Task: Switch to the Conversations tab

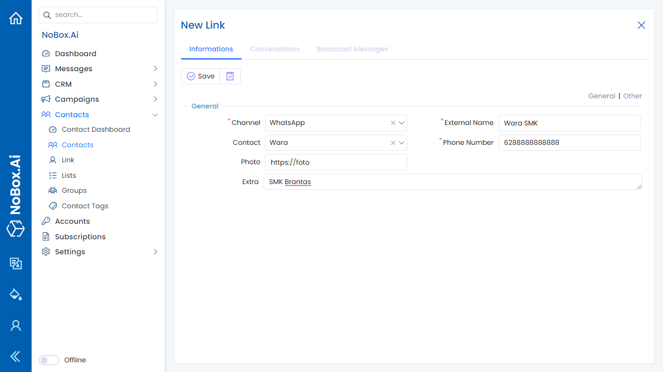Action: pyautogui.click(x=275, y=49)
